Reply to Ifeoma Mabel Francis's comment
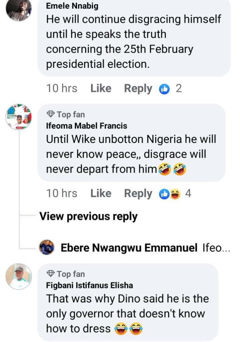Screen dimensions: 240x342 138,193
